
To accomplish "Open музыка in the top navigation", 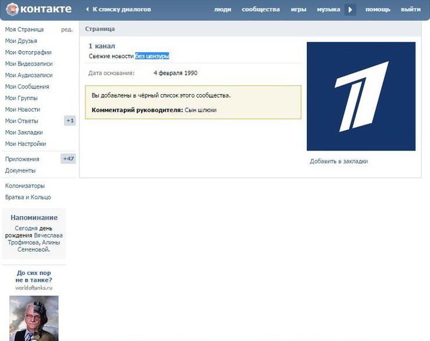I will [328, 9].
